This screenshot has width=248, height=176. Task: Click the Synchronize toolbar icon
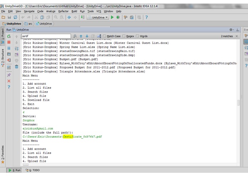click(15, 17)
